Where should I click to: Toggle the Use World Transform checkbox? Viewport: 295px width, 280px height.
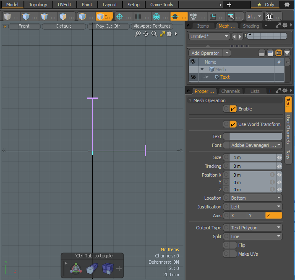pyautogui.click(x=233, y=124)
